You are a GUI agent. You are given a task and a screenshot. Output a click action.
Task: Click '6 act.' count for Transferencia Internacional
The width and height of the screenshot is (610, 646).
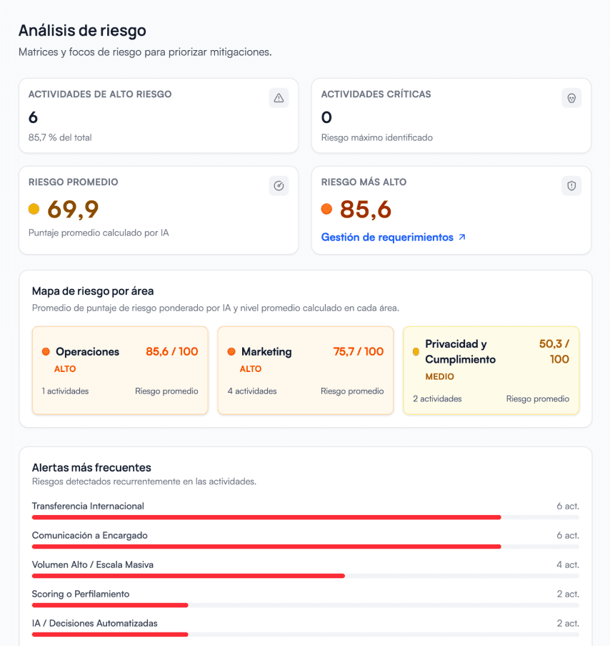point(568,506)
